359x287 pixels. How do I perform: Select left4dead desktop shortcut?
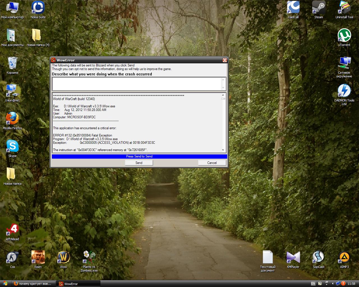(x=12, y=232)
